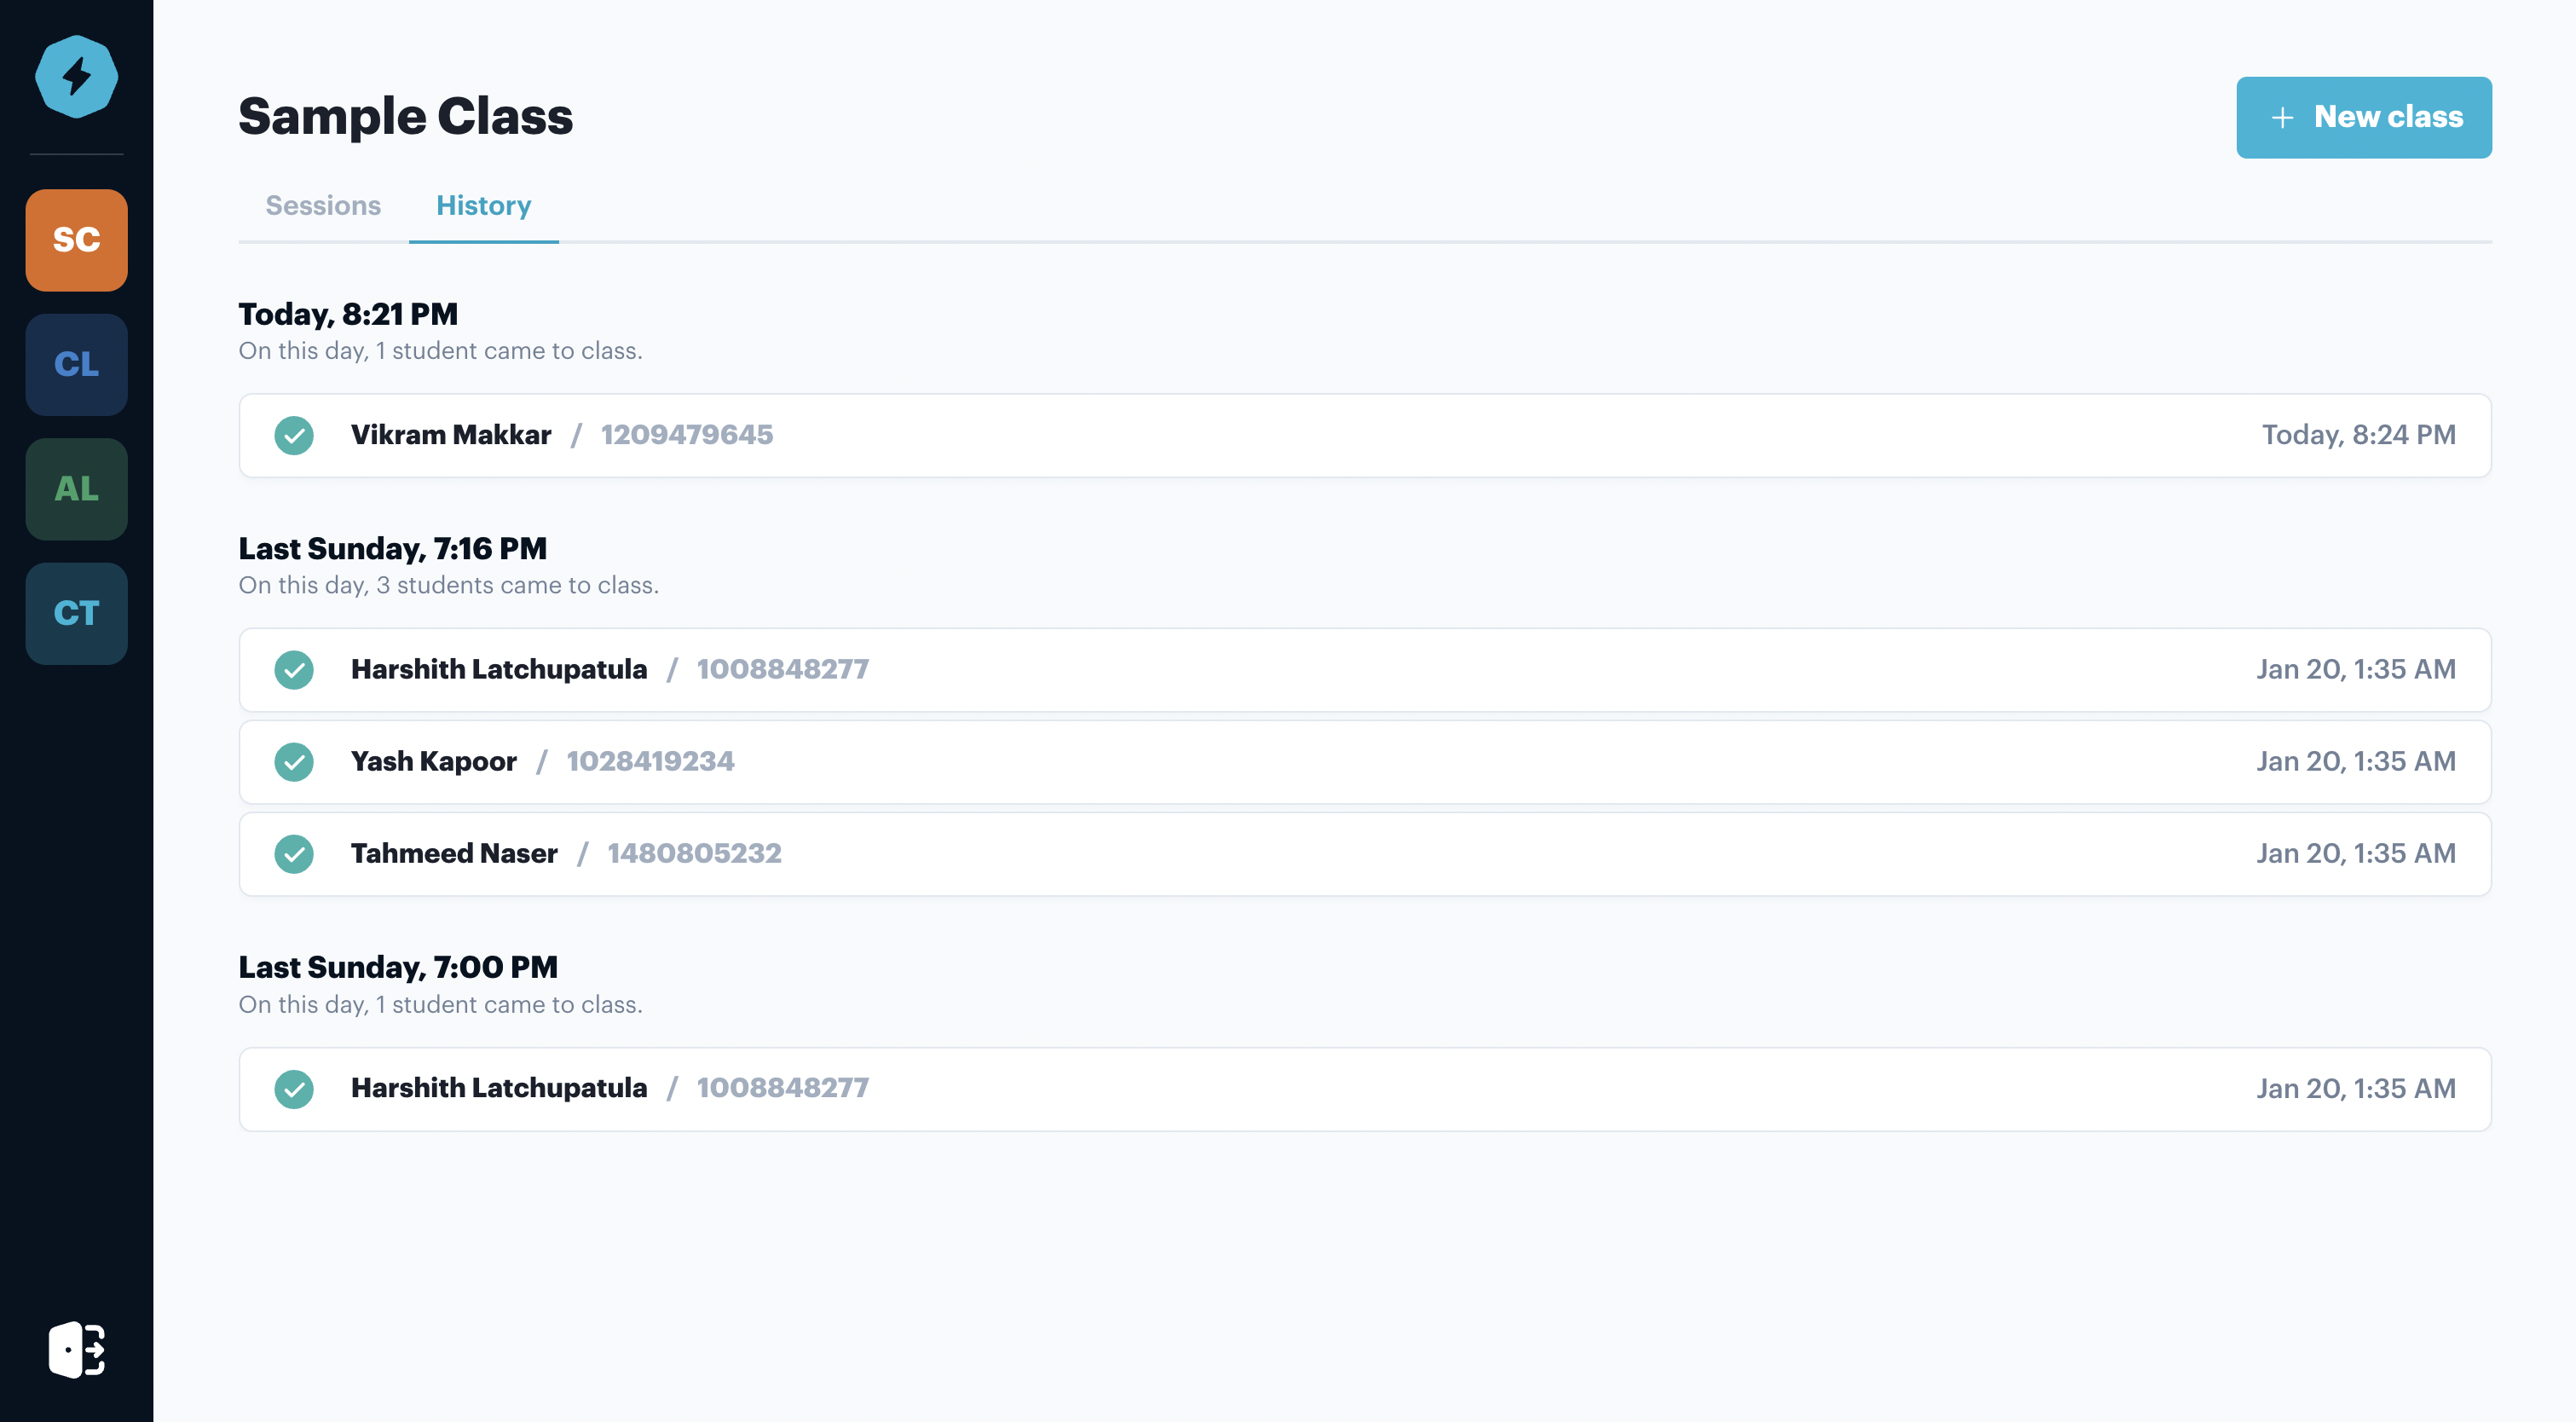2576x1422 pixels.
Task: Open the CL class tile in sidebar
Action: [76, 365]
